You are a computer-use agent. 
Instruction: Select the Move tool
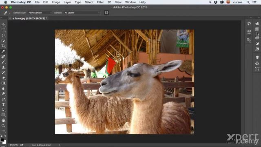[x=3, y=25]
